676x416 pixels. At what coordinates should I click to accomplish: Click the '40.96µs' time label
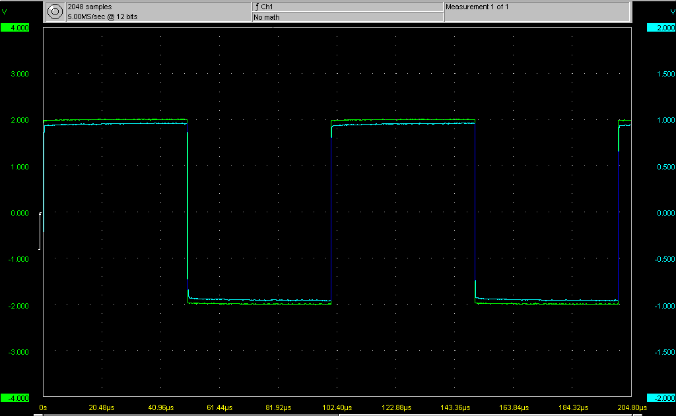(161, 407)
